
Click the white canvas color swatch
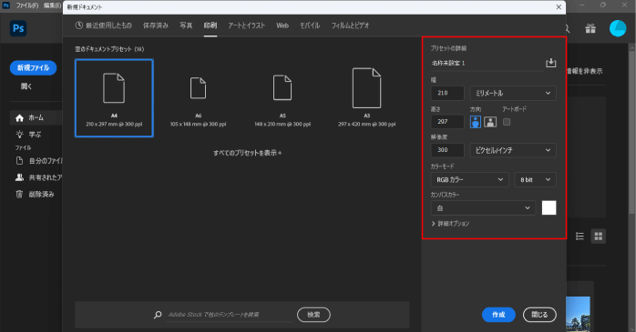[x=549, y=207]
